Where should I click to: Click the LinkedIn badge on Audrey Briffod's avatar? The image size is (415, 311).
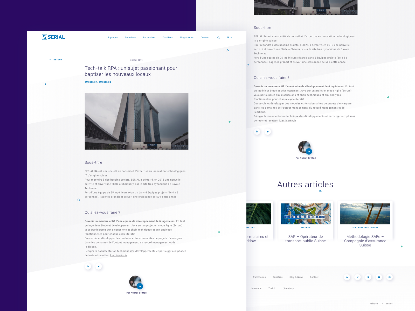coord(140,286)
